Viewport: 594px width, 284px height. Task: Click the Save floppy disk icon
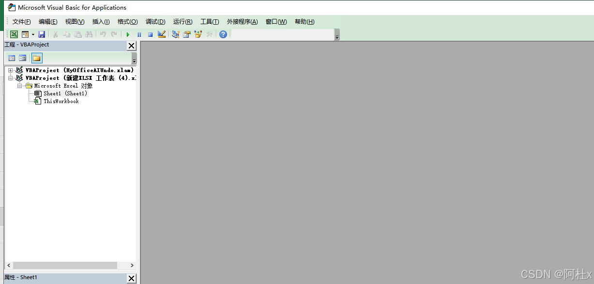pos(42,34)
